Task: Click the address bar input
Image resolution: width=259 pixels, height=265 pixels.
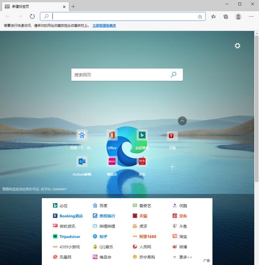Action: (123, 17)
